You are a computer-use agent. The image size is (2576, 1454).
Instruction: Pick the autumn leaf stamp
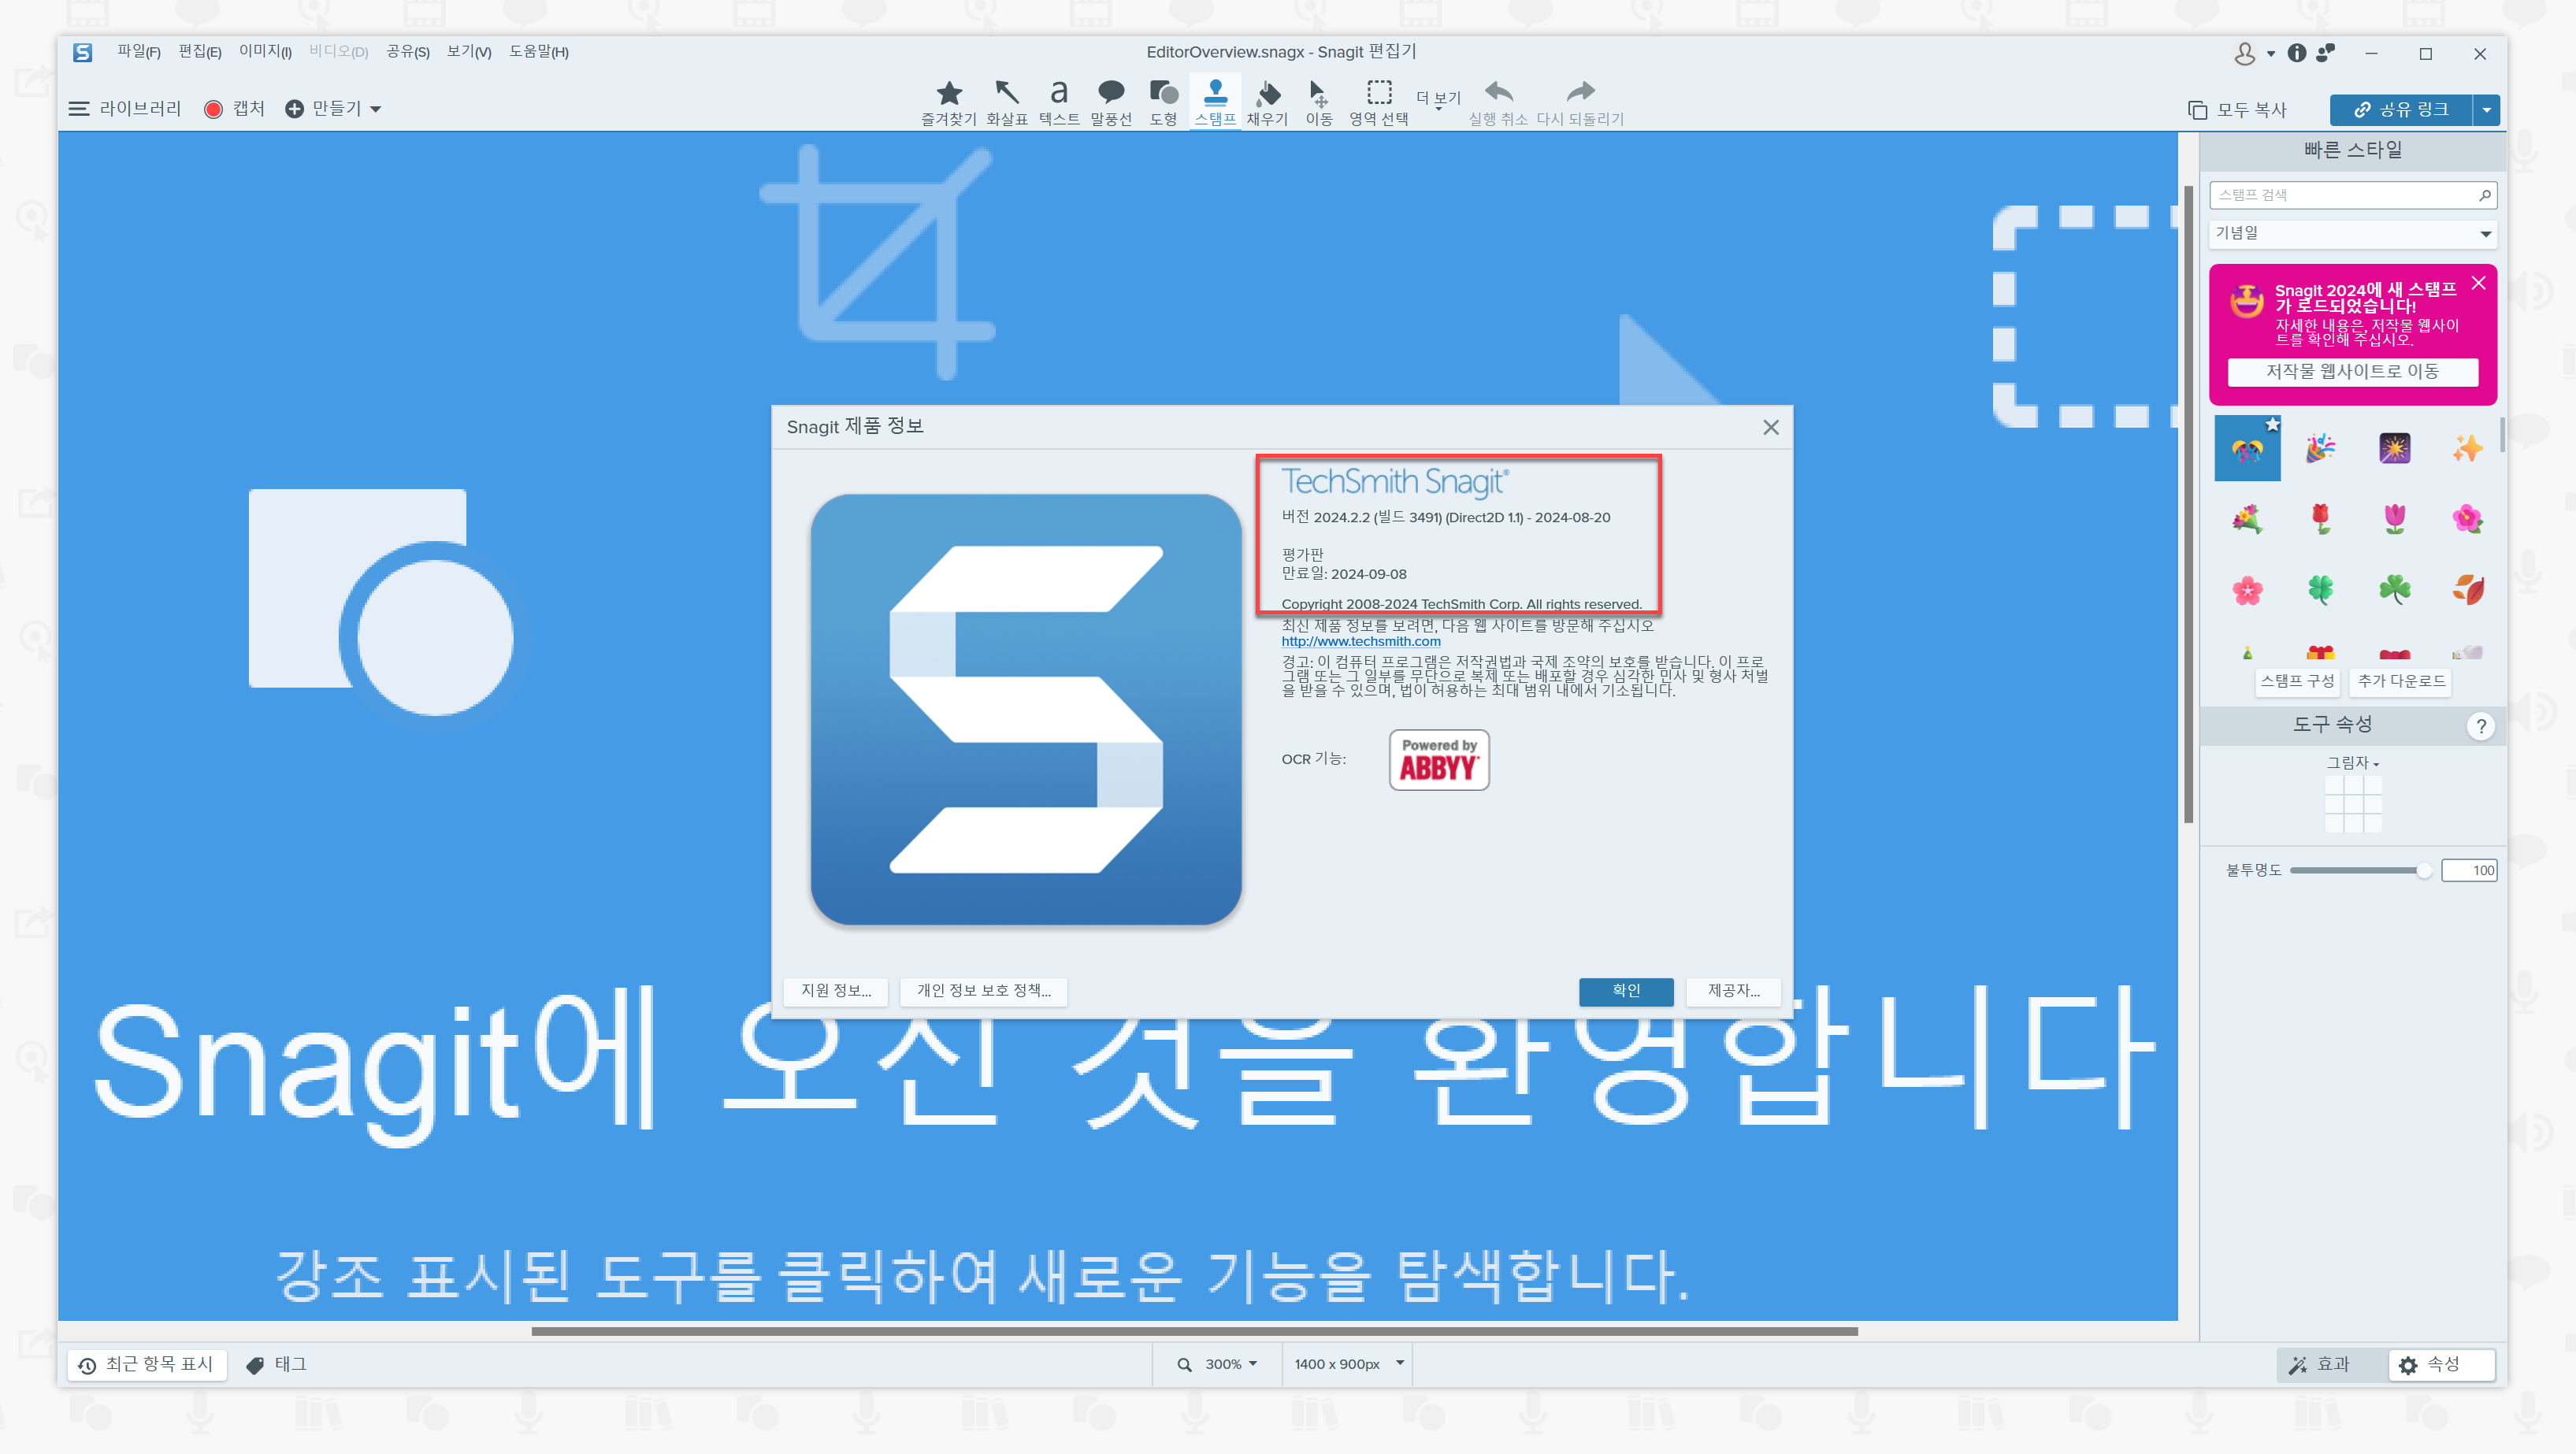(2467, 590)
